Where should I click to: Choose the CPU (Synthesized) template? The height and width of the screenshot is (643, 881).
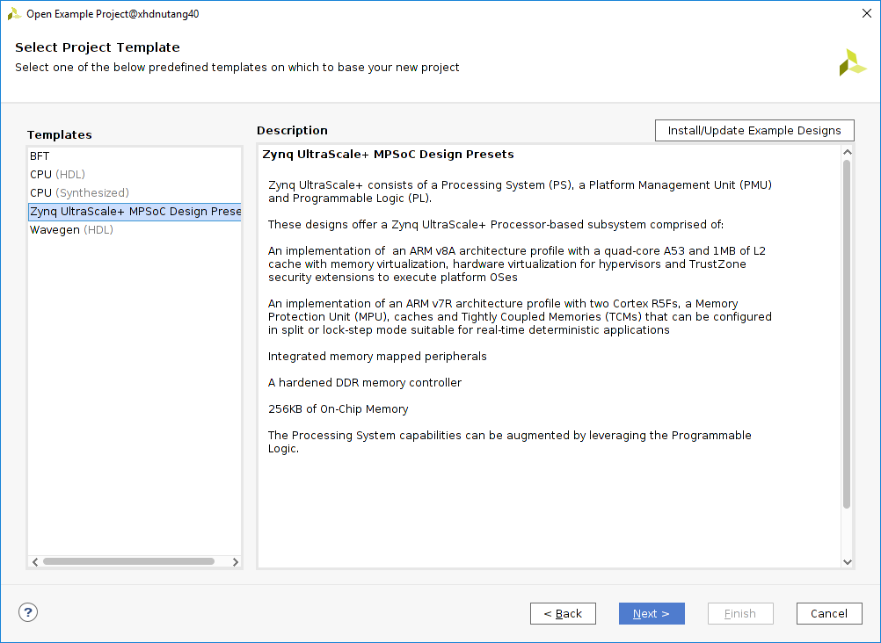[79, 192]
